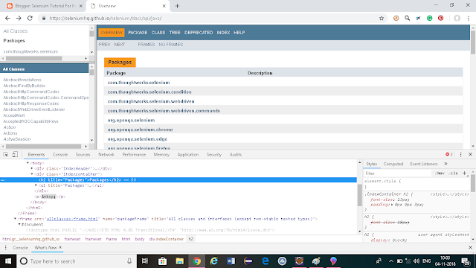Go back to previous page
This screenshot has width=476, height=268.
[7, 18]
